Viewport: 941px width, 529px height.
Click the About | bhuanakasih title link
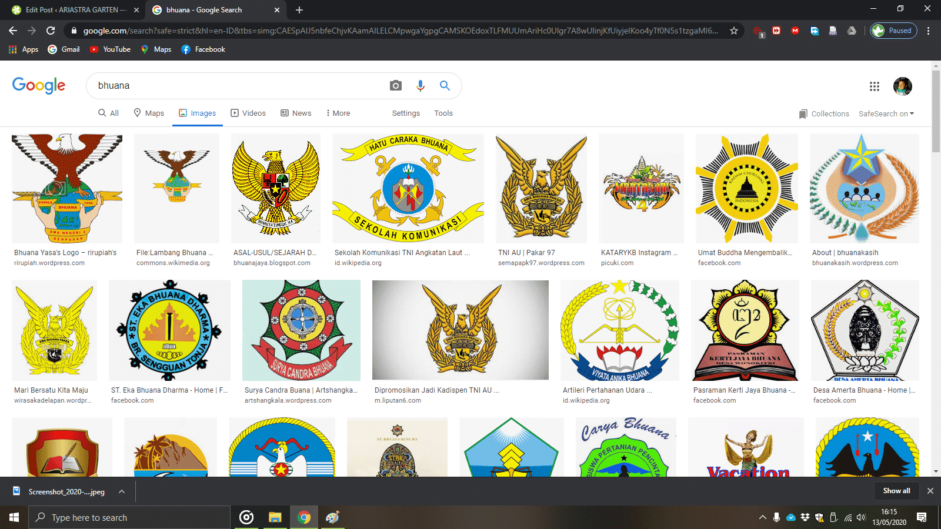(x=845, y=253)
